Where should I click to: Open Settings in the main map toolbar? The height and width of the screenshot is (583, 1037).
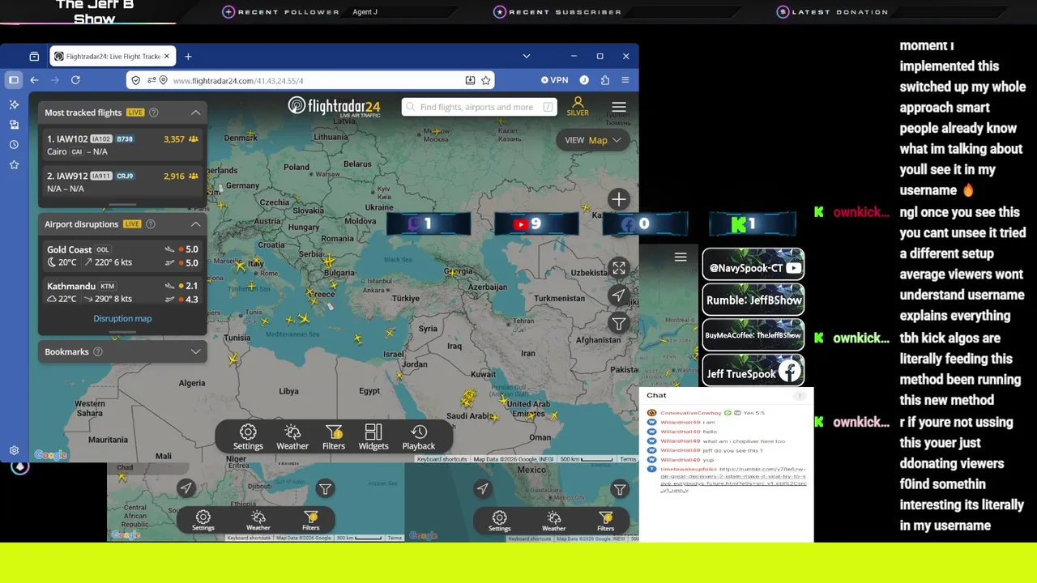(248, 437)
